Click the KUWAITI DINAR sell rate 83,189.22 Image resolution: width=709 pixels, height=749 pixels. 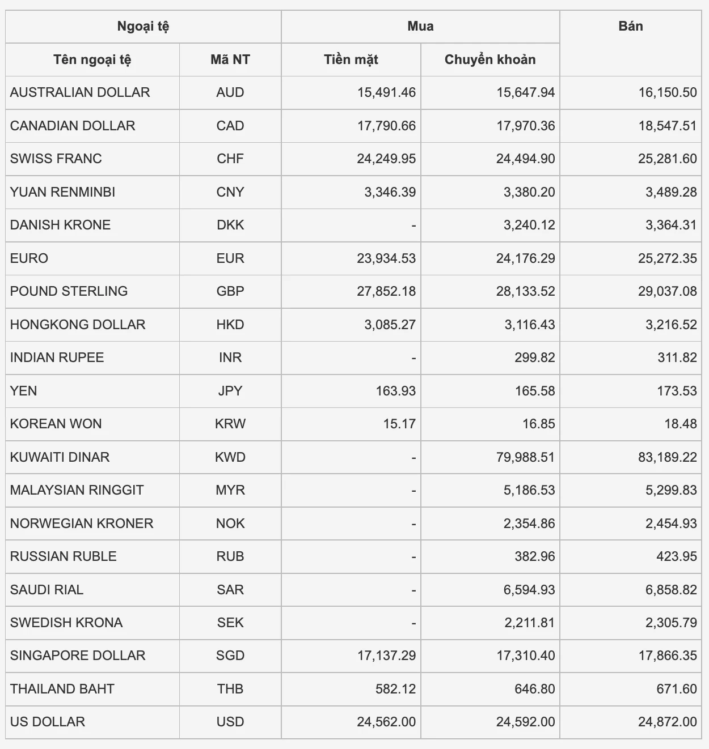667,457
